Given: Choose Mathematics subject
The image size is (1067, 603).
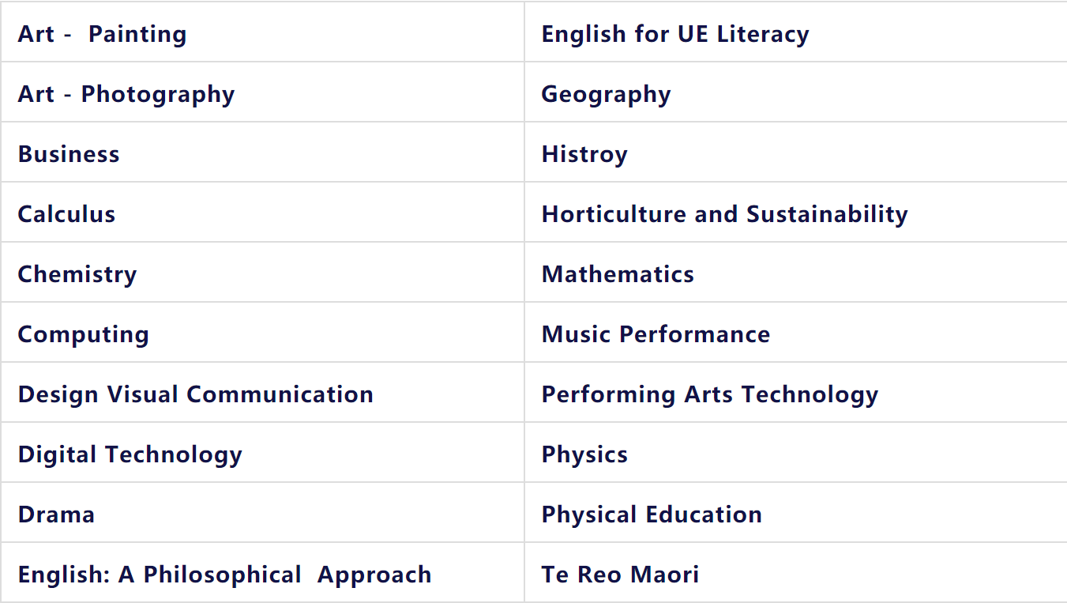Looking at the screenshot, I should click(618, 274).
